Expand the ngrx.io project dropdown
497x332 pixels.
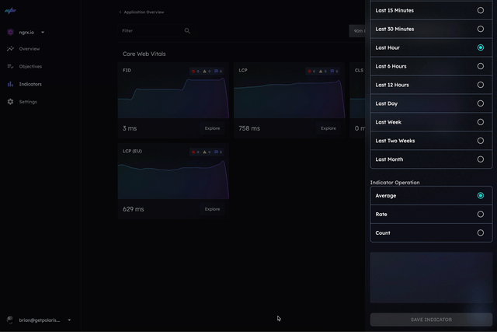[x=43, y=33]
